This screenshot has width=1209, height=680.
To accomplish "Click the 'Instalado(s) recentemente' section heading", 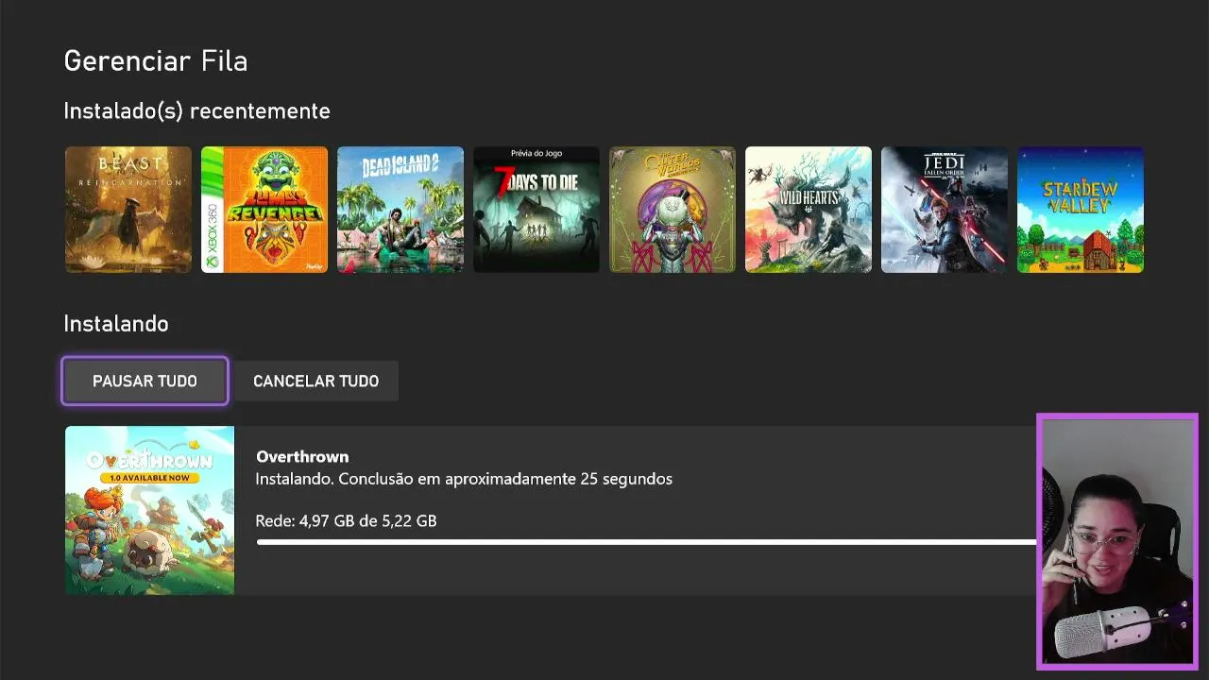I will pos(196,111).
